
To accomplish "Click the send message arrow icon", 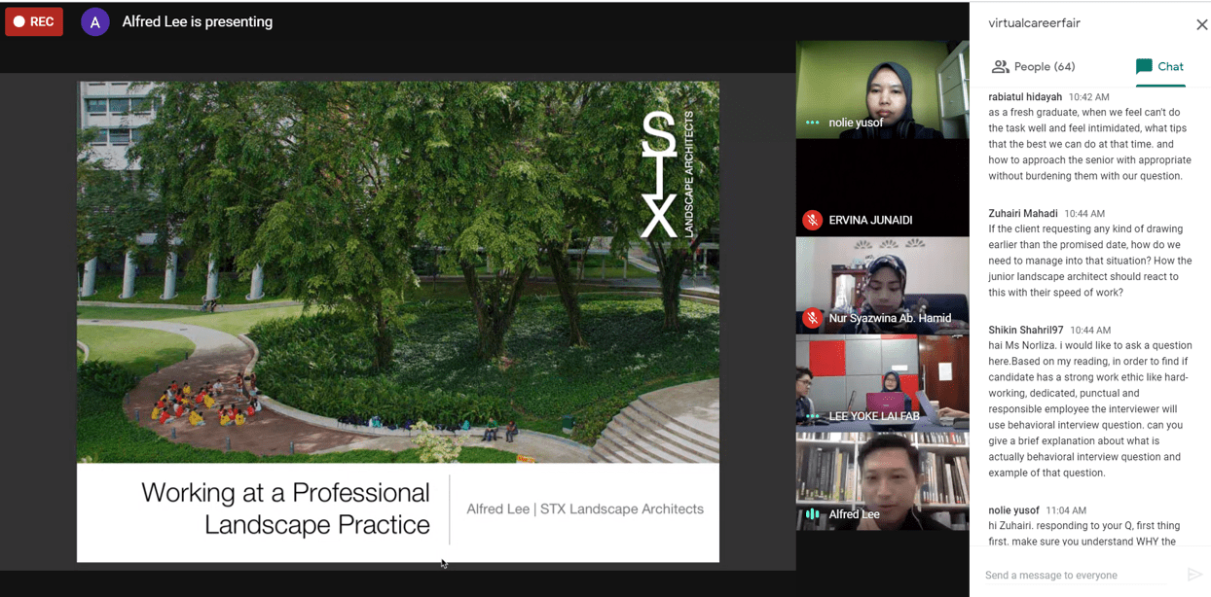I will [1194, 575].
